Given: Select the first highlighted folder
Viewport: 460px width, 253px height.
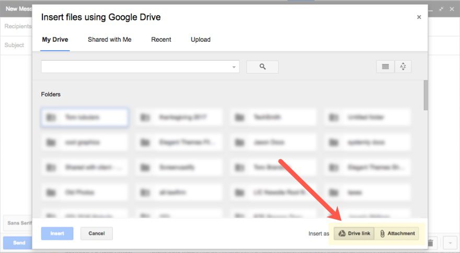Looking at the screenshot, I should tap(85, 118).
